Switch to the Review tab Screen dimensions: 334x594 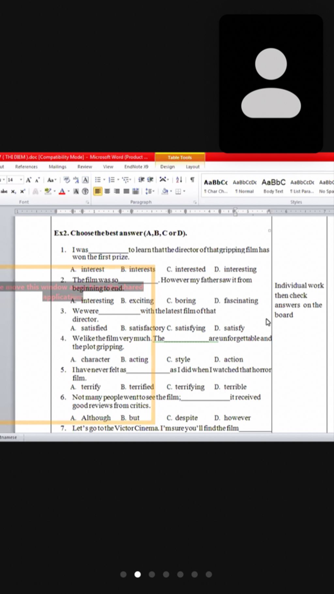tap(85, 167)
